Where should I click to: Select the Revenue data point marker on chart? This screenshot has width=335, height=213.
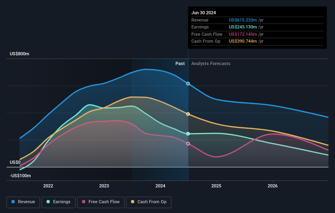click(x=188, y=84)
